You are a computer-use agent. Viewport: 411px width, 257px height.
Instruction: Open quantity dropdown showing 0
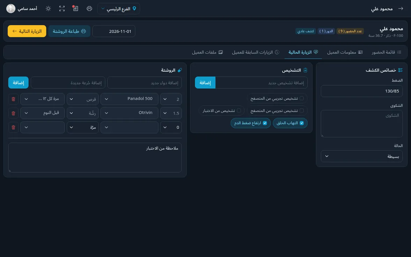(x=171, y=127)
